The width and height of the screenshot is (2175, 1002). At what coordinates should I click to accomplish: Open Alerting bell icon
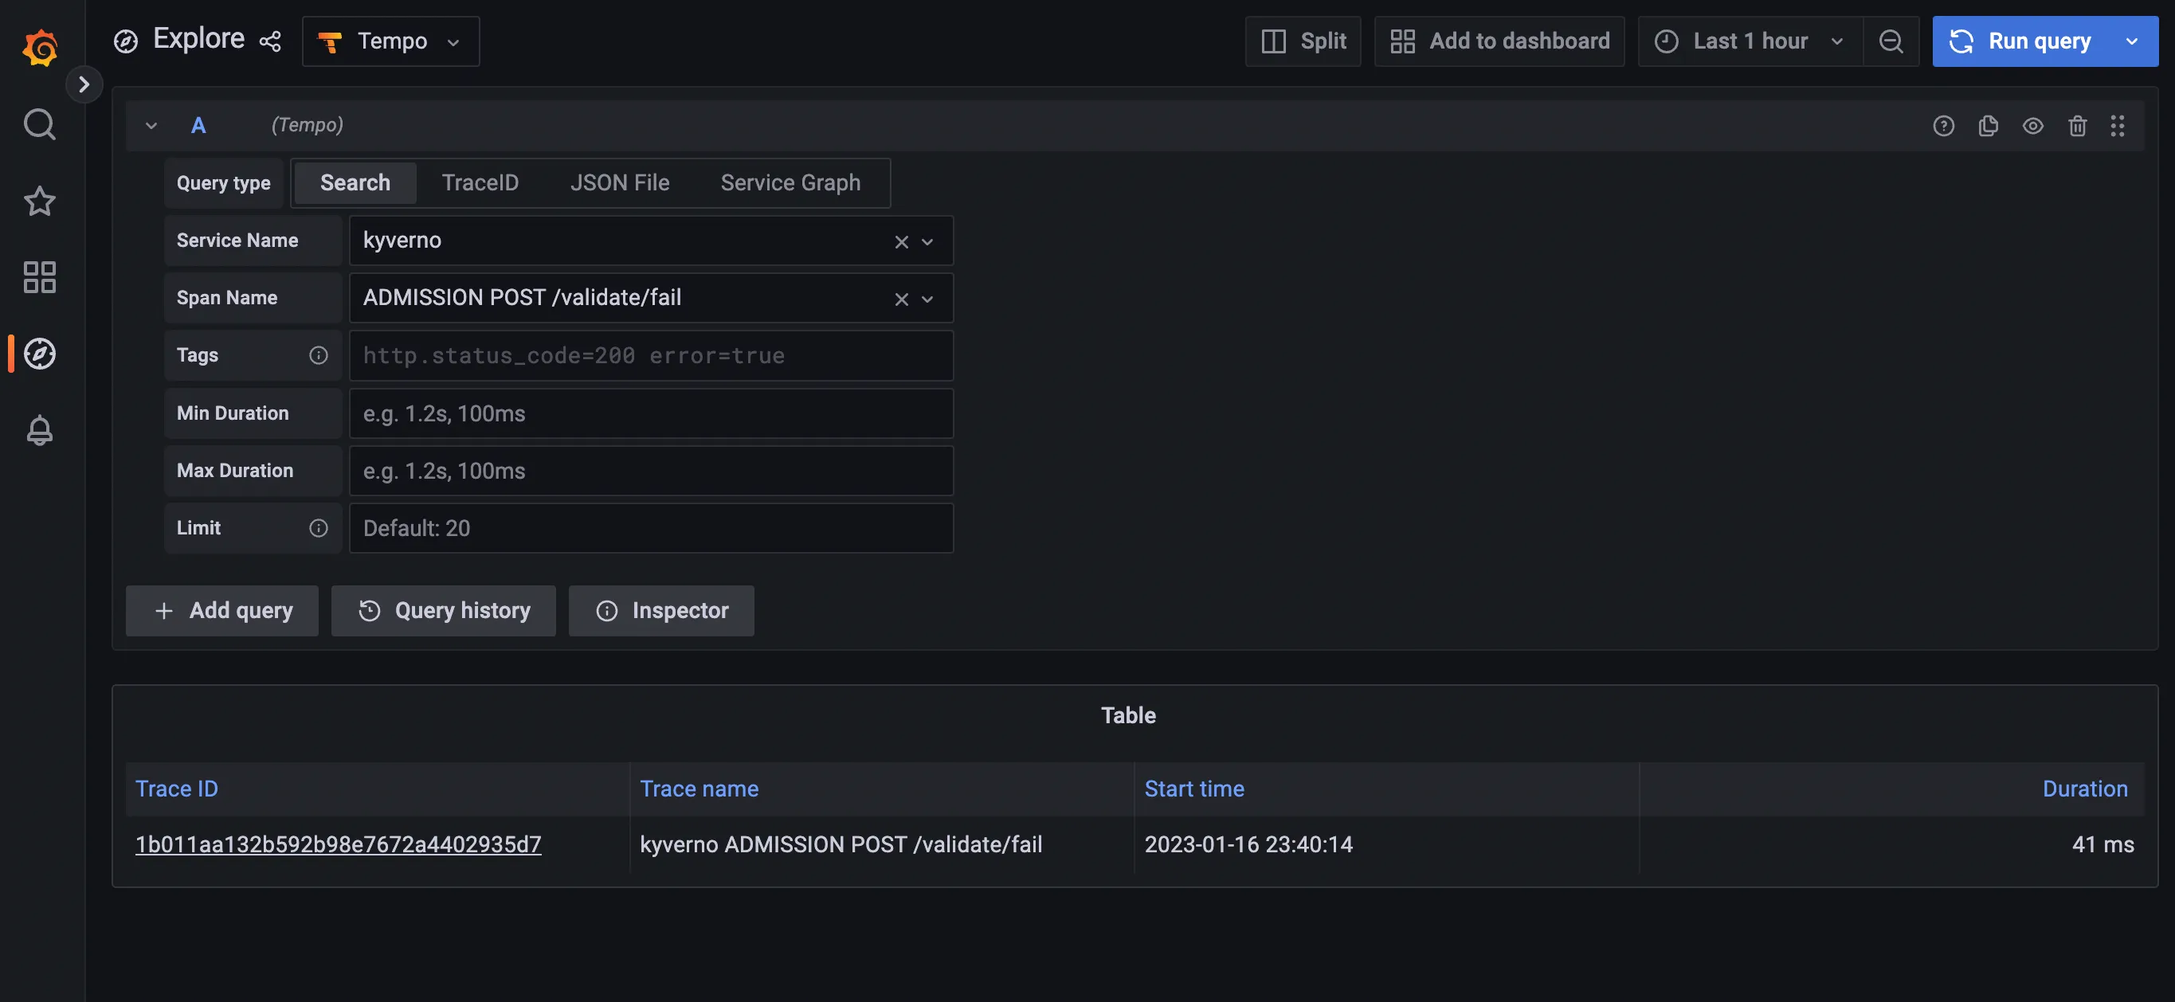[x=40, y=431]
